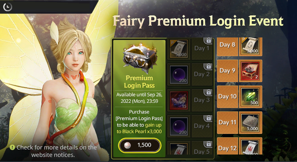Click the lock icon on Day 1
The width and height of the screenshot is (297, 162).
tap(208, 41)
